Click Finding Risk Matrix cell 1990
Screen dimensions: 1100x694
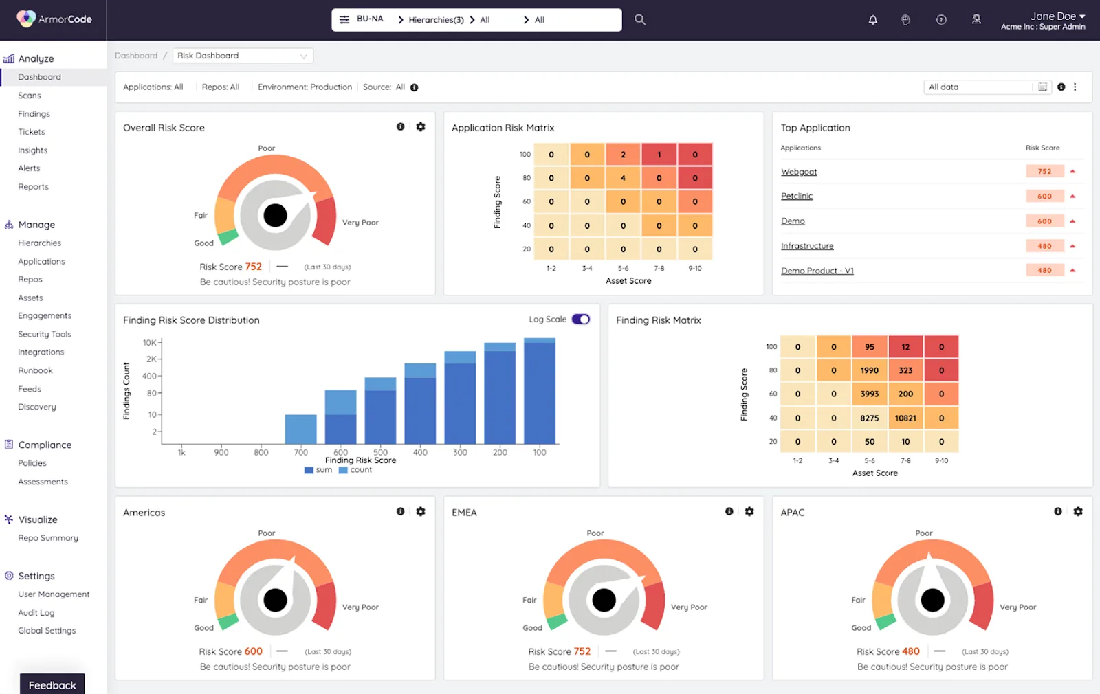point(870,370)
